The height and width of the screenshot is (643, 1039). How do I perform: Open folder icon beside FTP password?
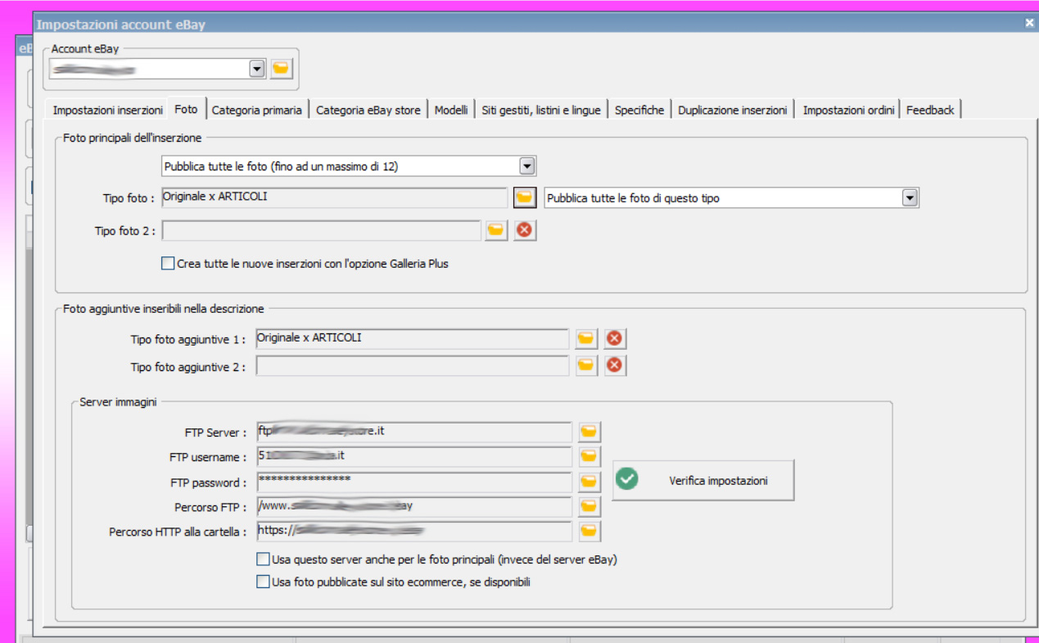coord(590,482)
